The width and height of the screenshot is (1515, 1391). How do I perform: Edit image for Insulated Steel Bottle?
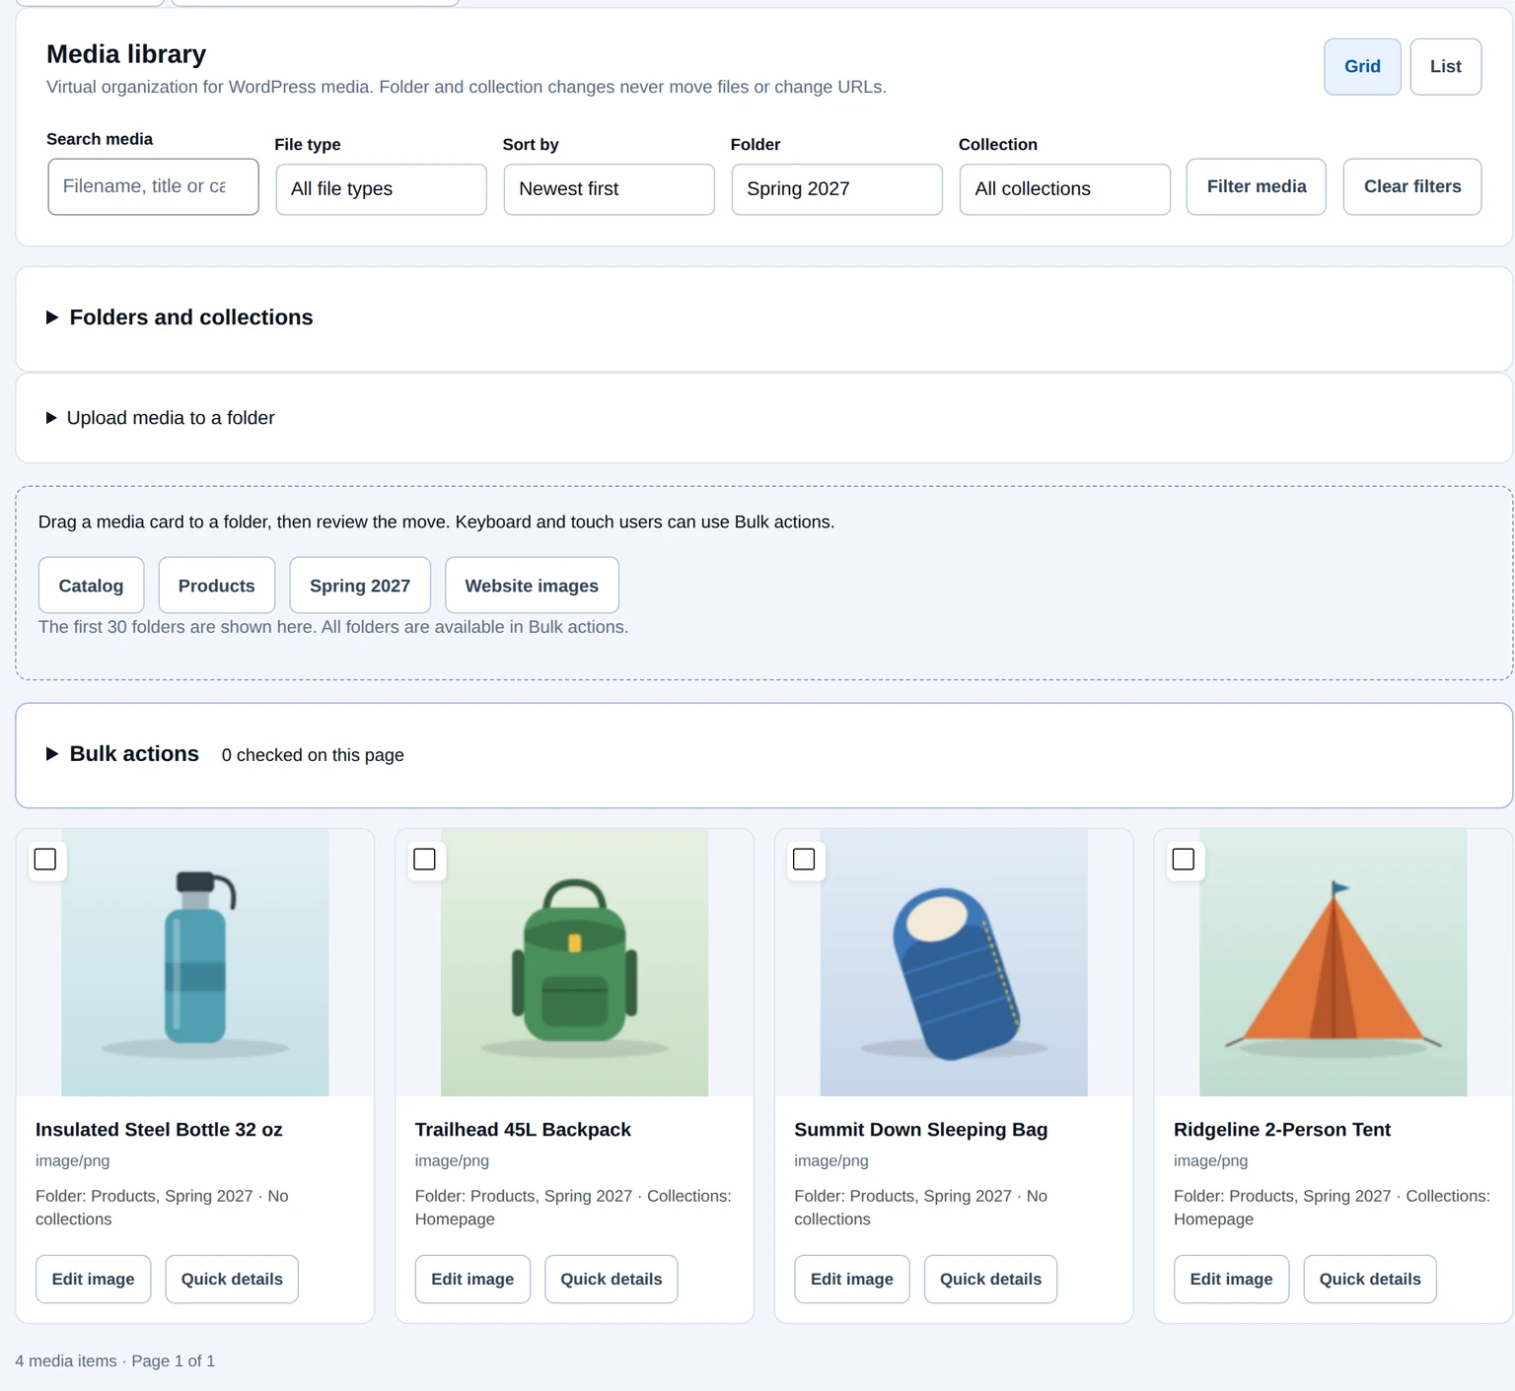coord(93,1279)
